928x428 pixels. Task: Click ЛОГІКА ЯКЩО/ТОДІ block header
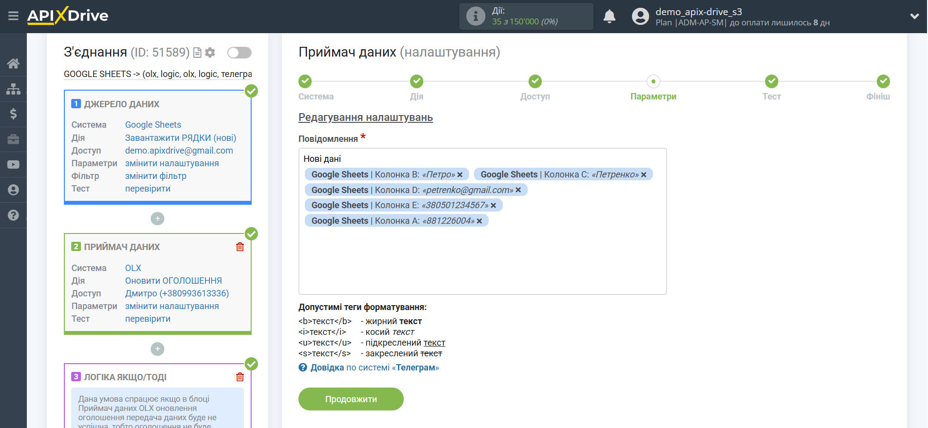125,377
